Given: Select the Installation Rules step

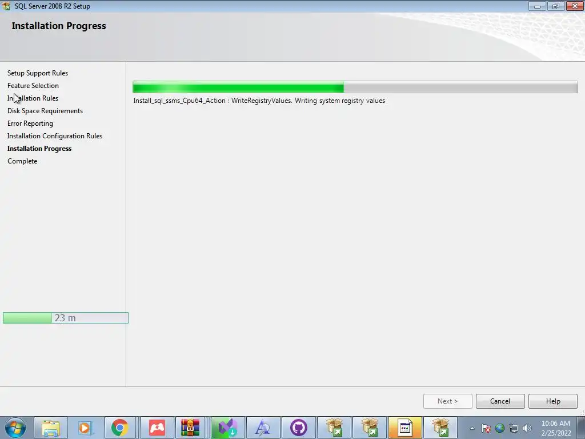Looking at the screenshot, I should 33,98.
